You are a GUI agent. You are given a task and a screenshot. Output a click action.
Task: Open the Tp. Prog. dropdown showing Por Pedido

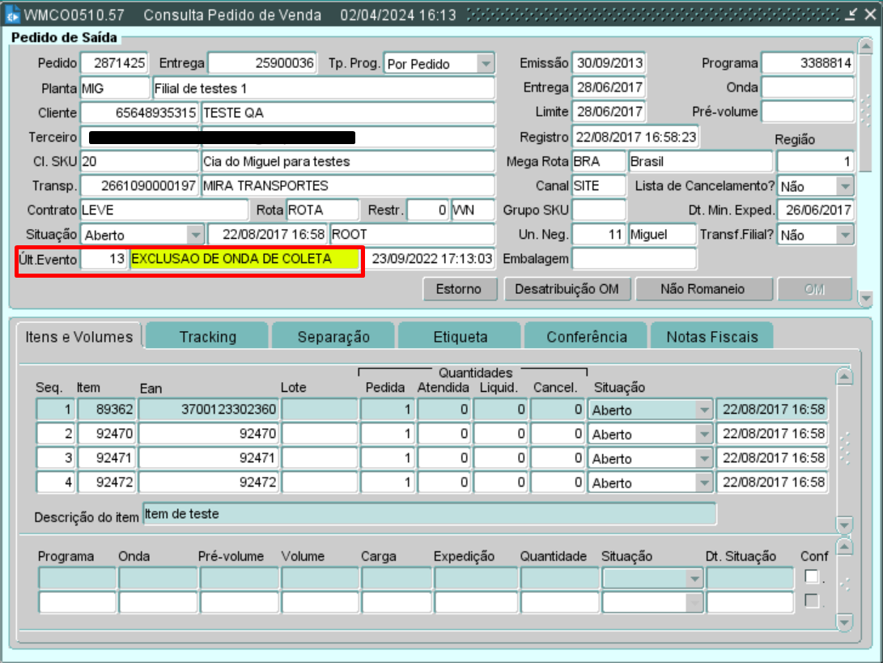tap(486, 64)
